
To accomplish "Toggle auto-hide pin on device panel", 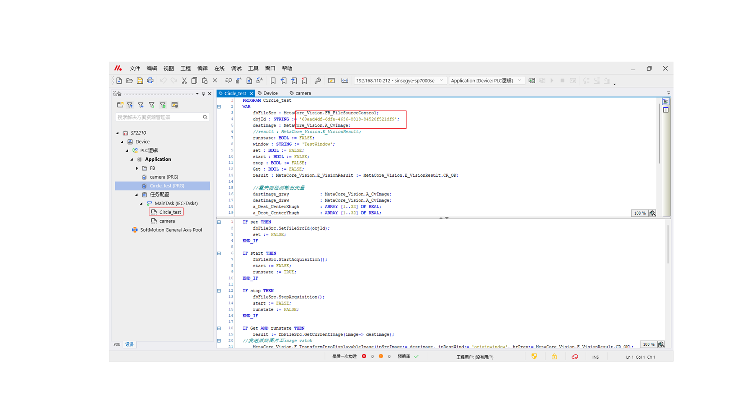I will tap(203, 94).
